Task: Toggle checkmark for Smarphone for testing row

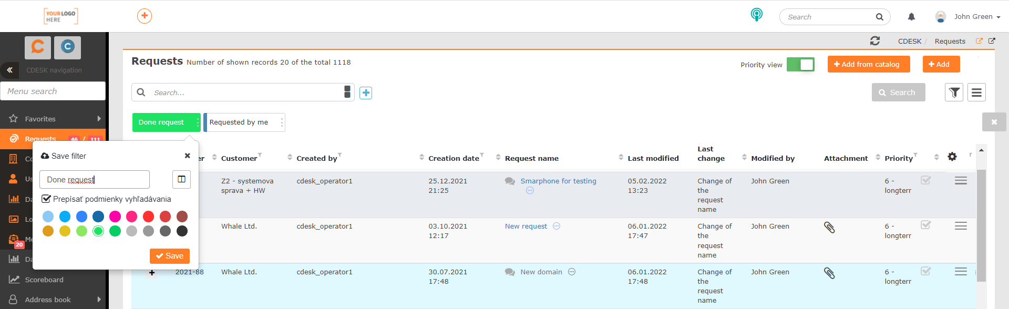Action: pos(926,180)
